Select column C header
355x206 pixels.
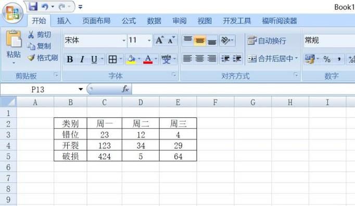(x=105, y=102)
